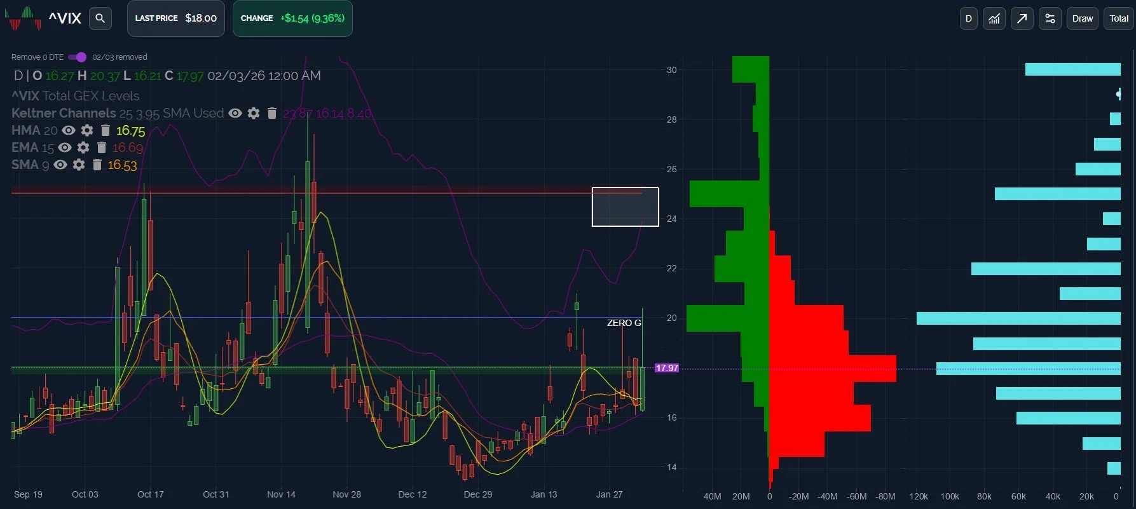Hide Keltner Channels with eye icon

235,113
